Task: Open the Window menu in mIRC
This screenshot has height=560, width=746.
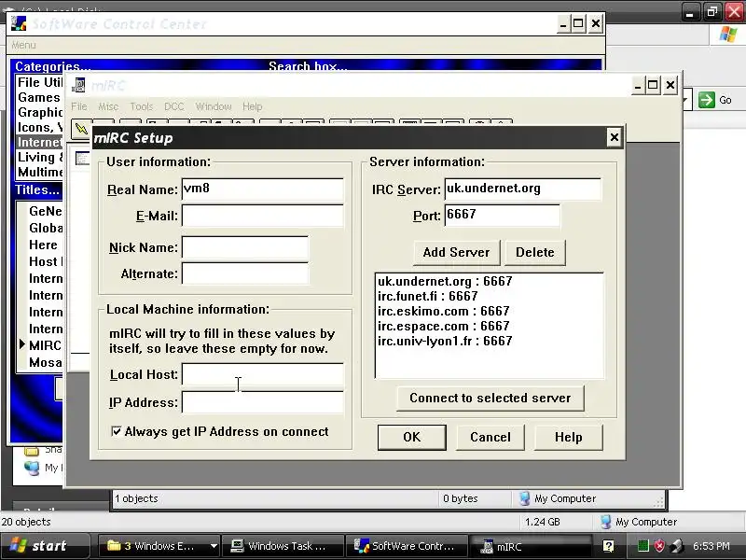Action: coord(214,106)
